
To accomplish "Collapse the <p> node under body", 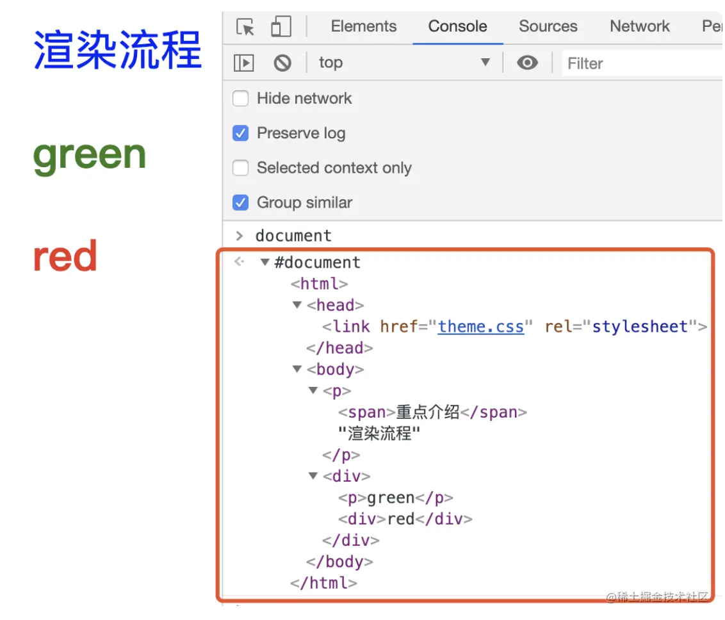I will click(313, 391).
